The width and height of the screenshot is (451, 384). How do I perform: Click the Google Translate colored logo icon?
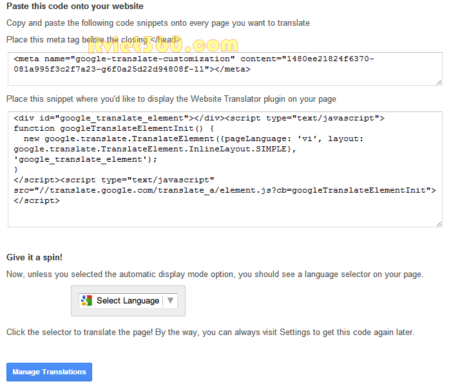click(86, 301)
